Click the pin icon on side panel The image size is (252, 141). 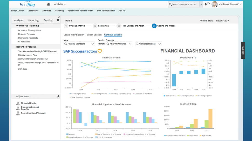[x=59, y=17]
